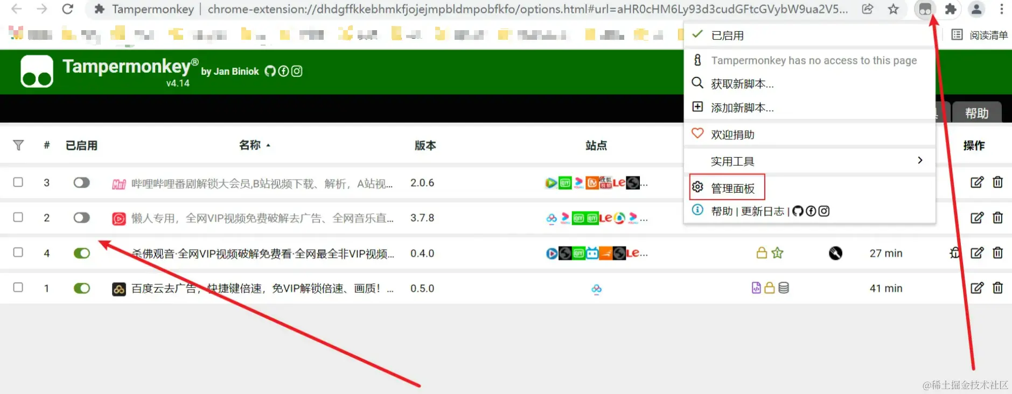Edit the 哔哩哔哩番剧解锁 script
This screenshot has width=1012, height=394.
pyautogui.click(x=976, y=182)
